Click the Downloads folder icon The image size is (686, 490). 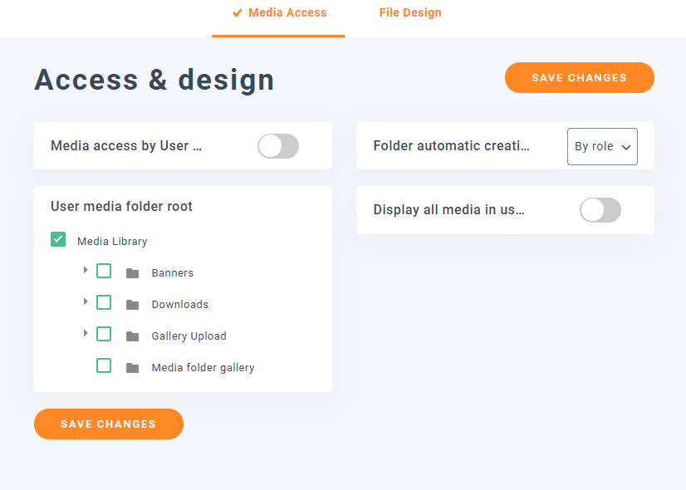[132, 305]
